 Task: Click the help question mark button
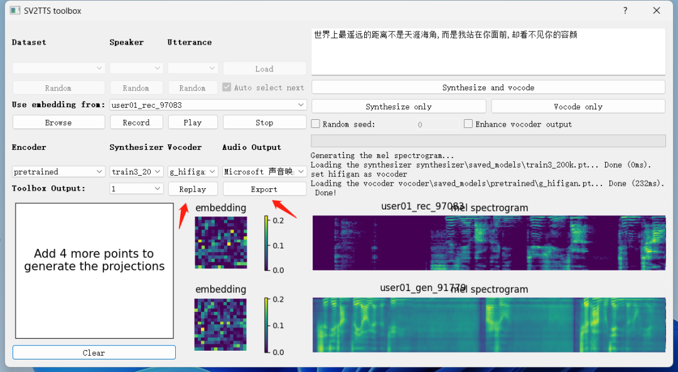click(x=625, y=11)
